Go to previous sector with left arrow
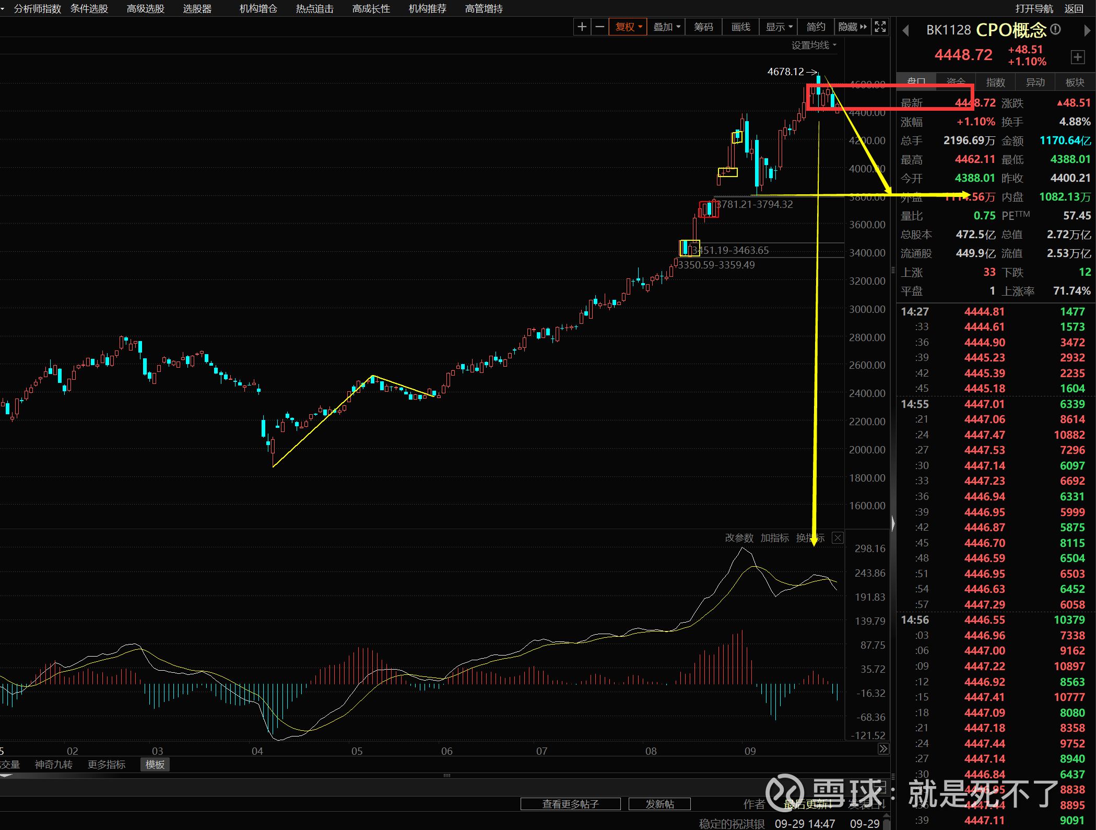The image size is (1096, 830). [906, 31]
